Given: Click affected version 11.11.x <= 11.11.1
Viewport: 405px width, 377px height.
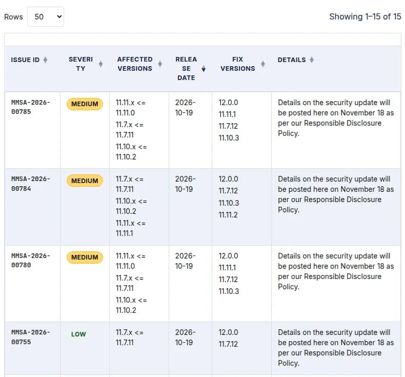Looking at the screenshot, I should (130, 228).
